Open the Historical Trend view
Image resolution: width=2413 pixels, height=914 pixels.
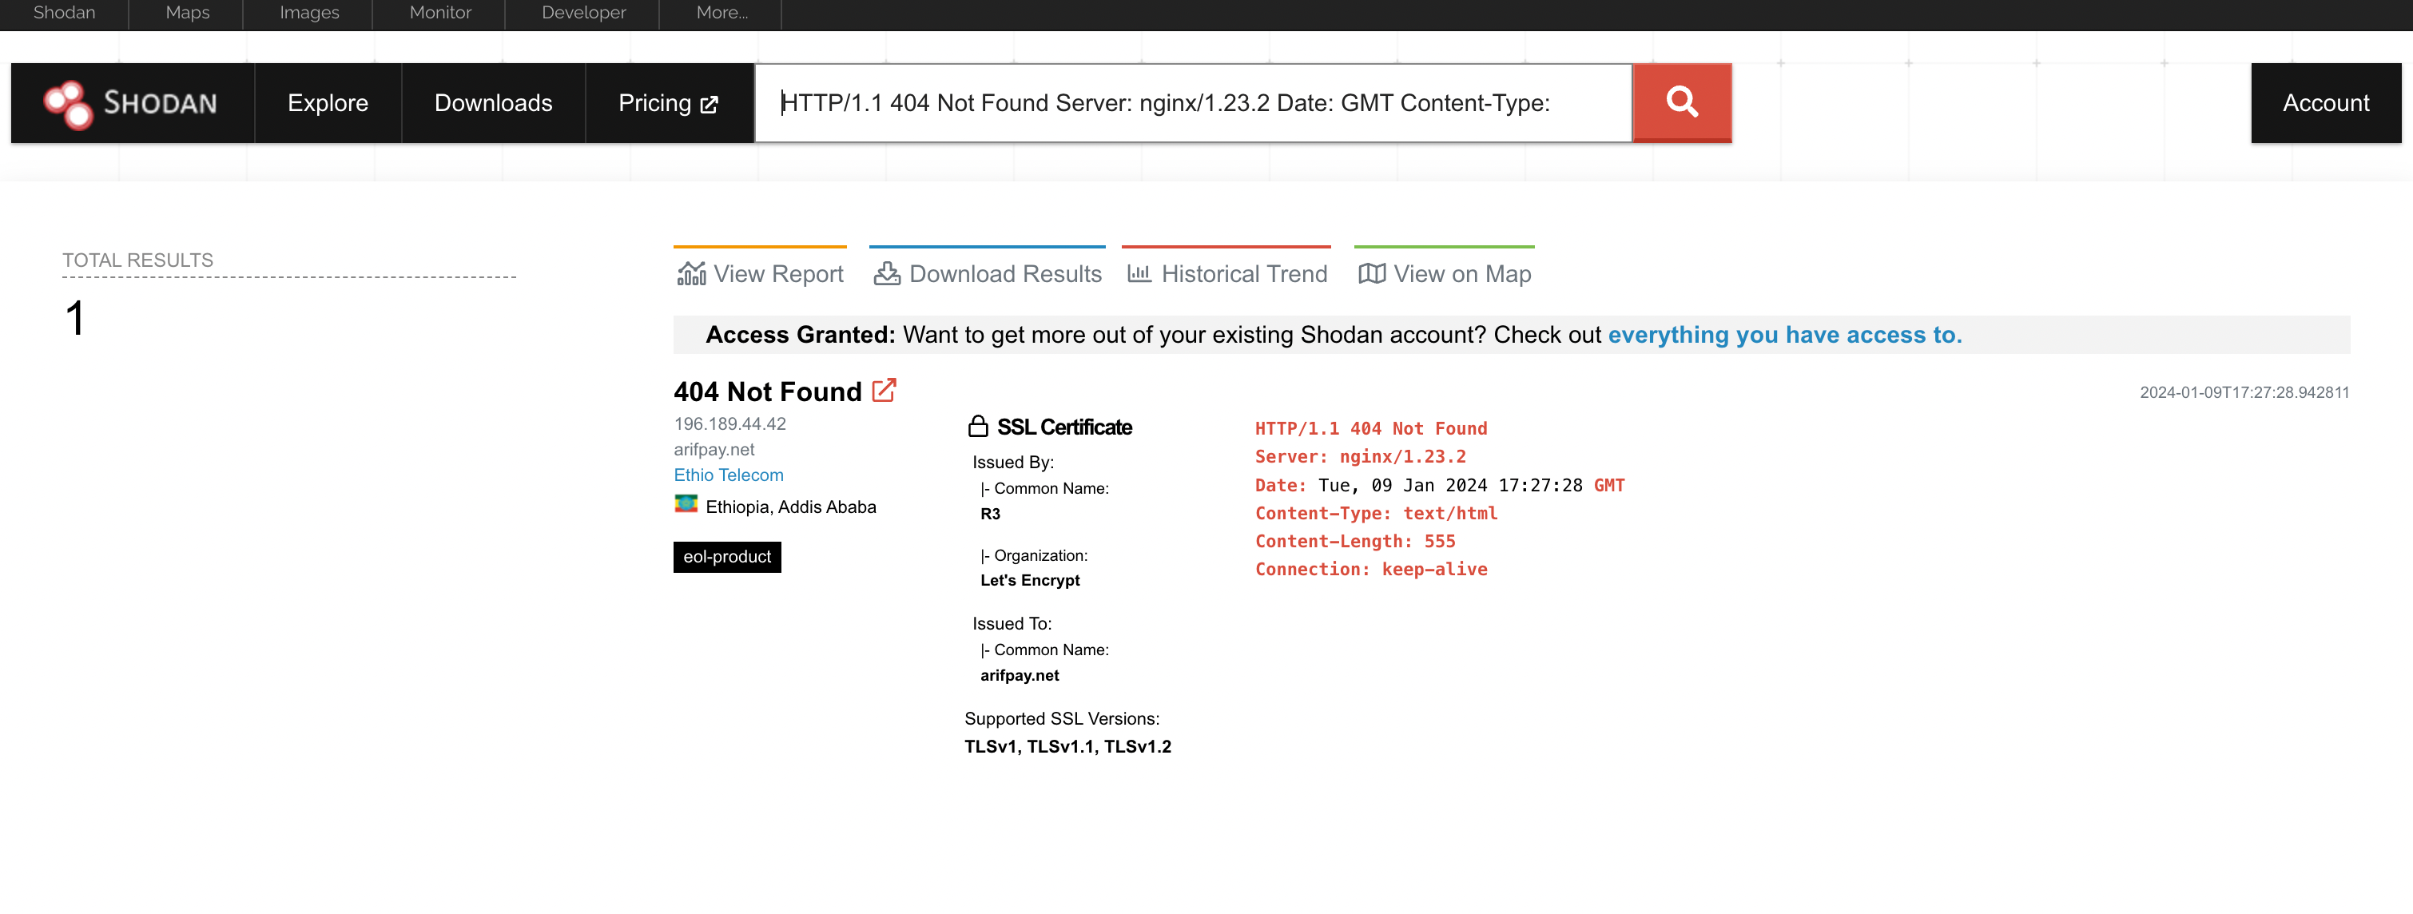1226,273
